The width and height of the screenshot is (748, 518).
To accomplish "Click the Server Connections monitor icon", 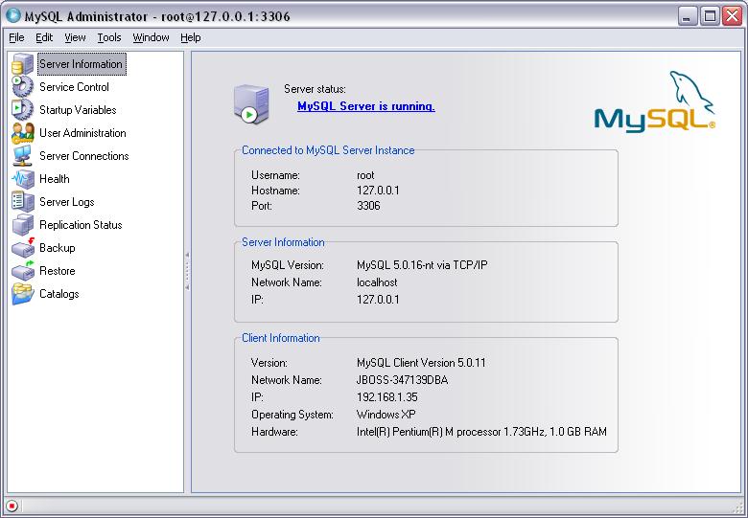I will pyautogui.click(x=22, y=156).
